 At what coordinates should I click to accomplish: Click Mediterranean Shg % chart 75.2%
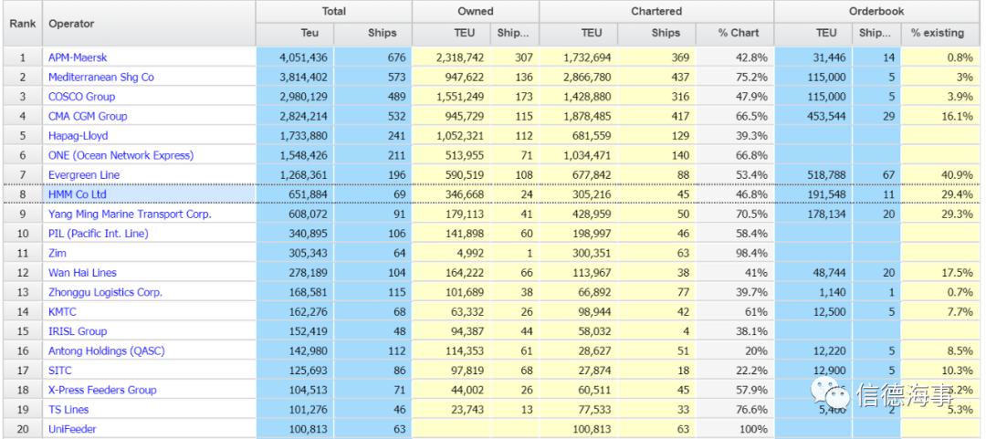point(735,77)
